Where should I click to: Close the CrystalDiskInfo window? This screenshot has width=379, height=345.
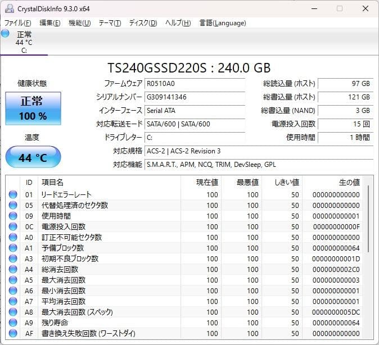point(365,8)
